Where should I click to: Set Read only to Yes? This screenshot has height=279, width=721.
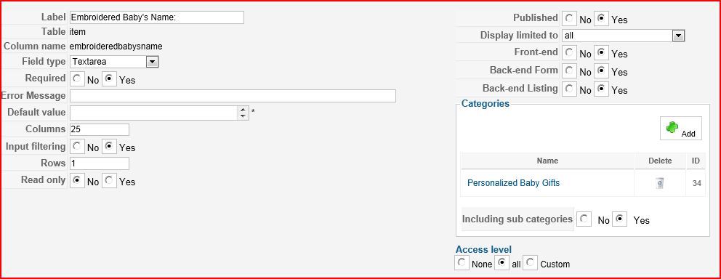[109, 181]
